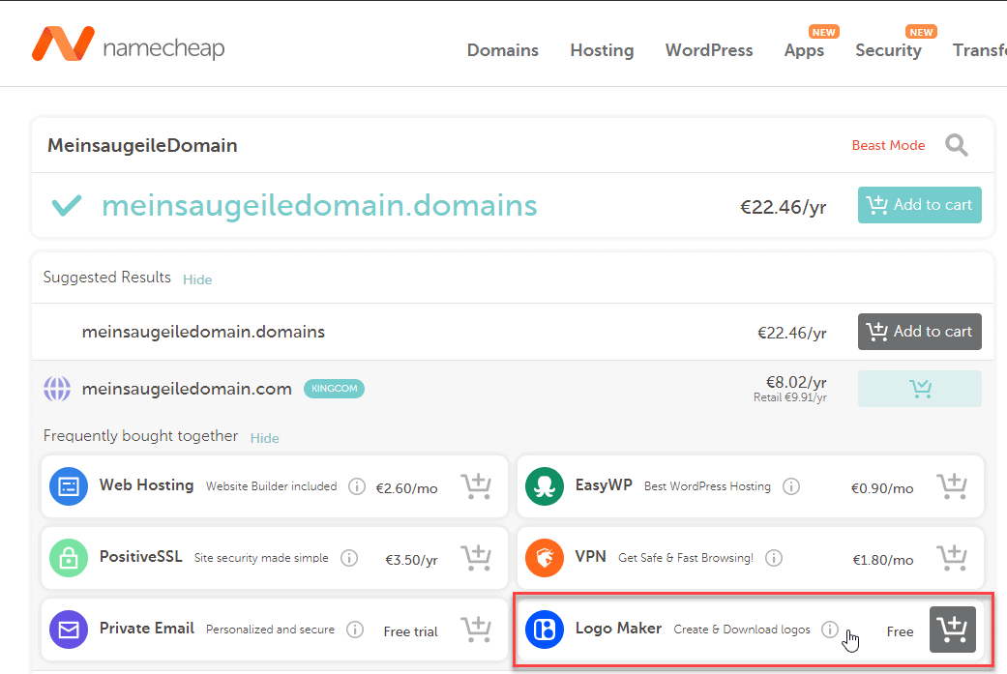Show info for VPN
The height and width of the screenshot is (674, 1007).
(x=774, y=558)
